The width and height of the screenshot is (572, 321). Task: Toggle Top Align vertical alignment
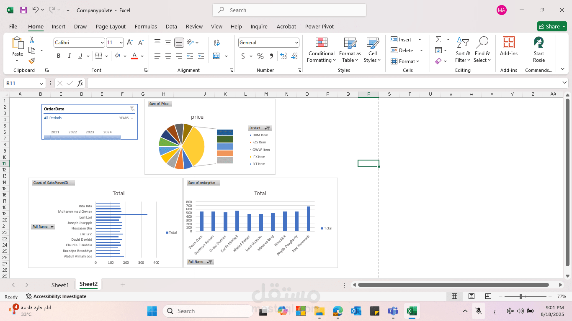tap(157, 43)
